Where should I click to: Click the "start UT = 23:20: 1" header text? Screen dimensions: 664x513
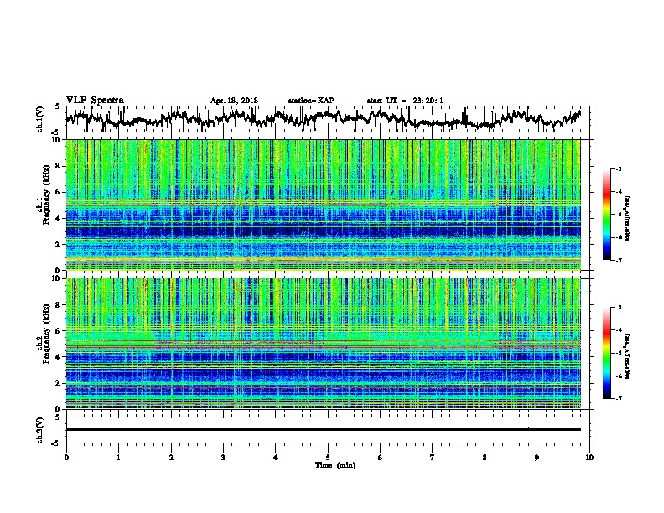pos(405,101)
